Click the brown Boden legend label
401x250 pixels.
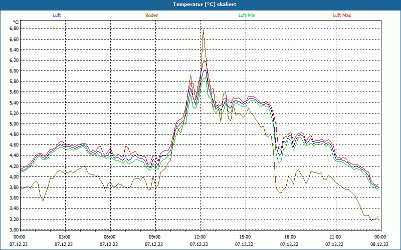click(x=152, y=15)
